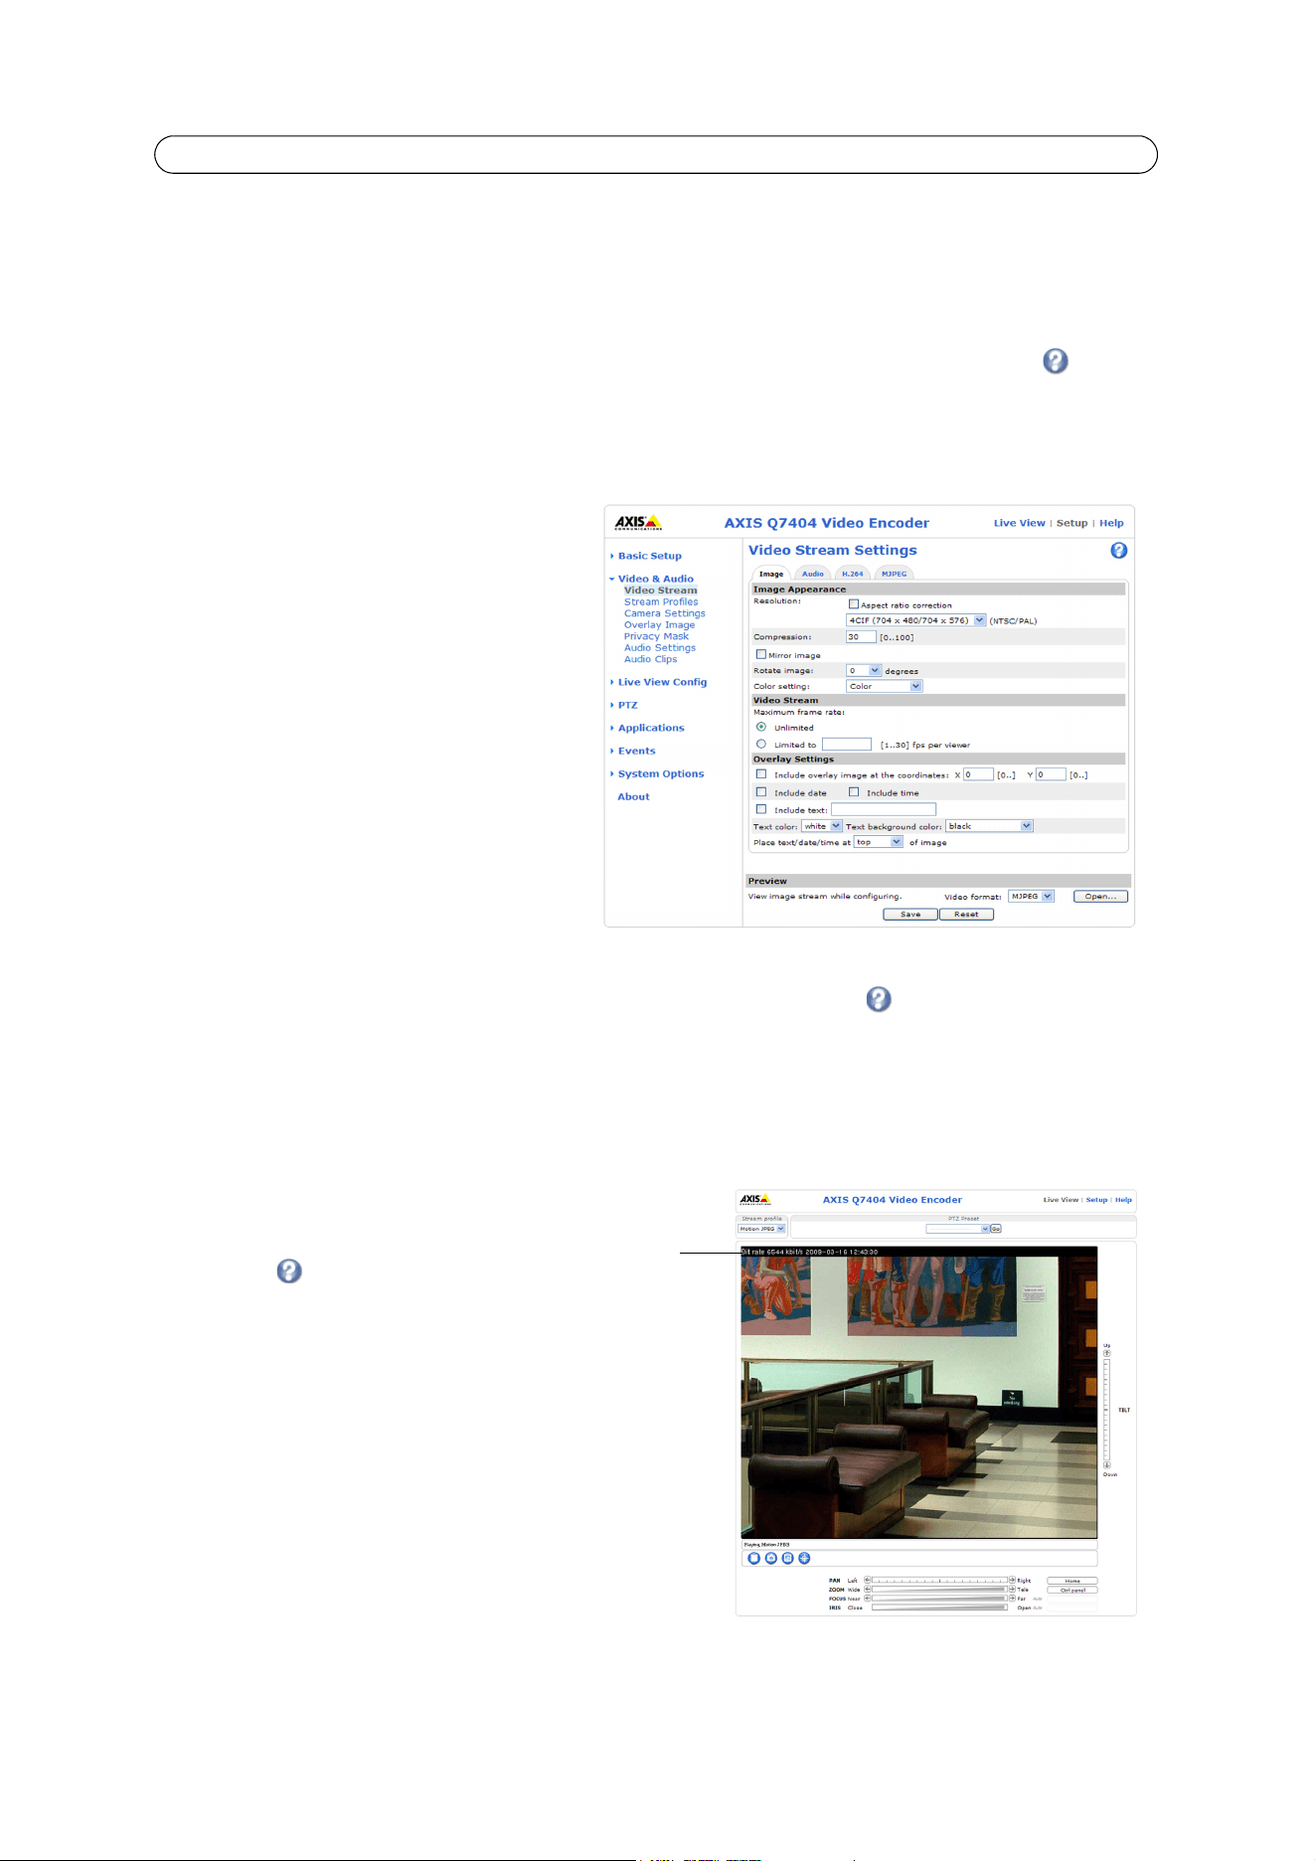Enable Aspect ratio correction checkbox
The width and height of the screenshot is (1315, 1861).
click(x=853, y=603)
